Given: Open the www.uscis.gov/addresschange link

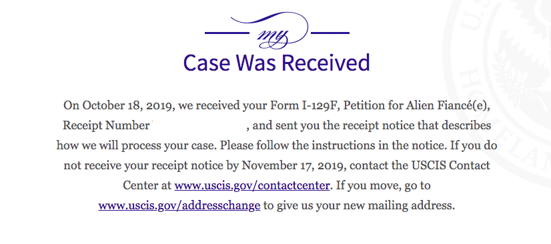Looking at the screenshot, I should click(x=179, y=205).
